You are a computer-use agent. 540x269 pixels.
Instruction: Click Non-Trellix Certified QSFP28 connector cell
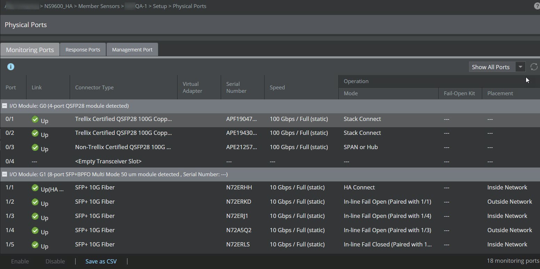(123, 147)
